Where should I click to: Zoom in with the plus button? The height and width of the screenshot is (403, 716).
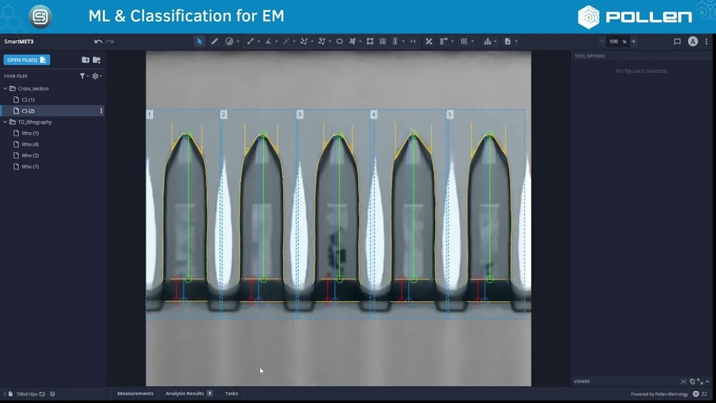pyautogui.click(x=633, y=41)
